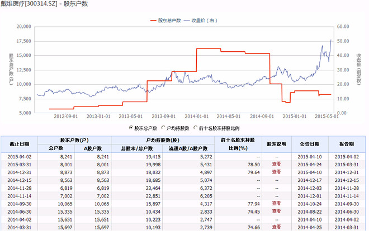Click the 截止日期 column header
369x231 pixels.
(20, 144)
